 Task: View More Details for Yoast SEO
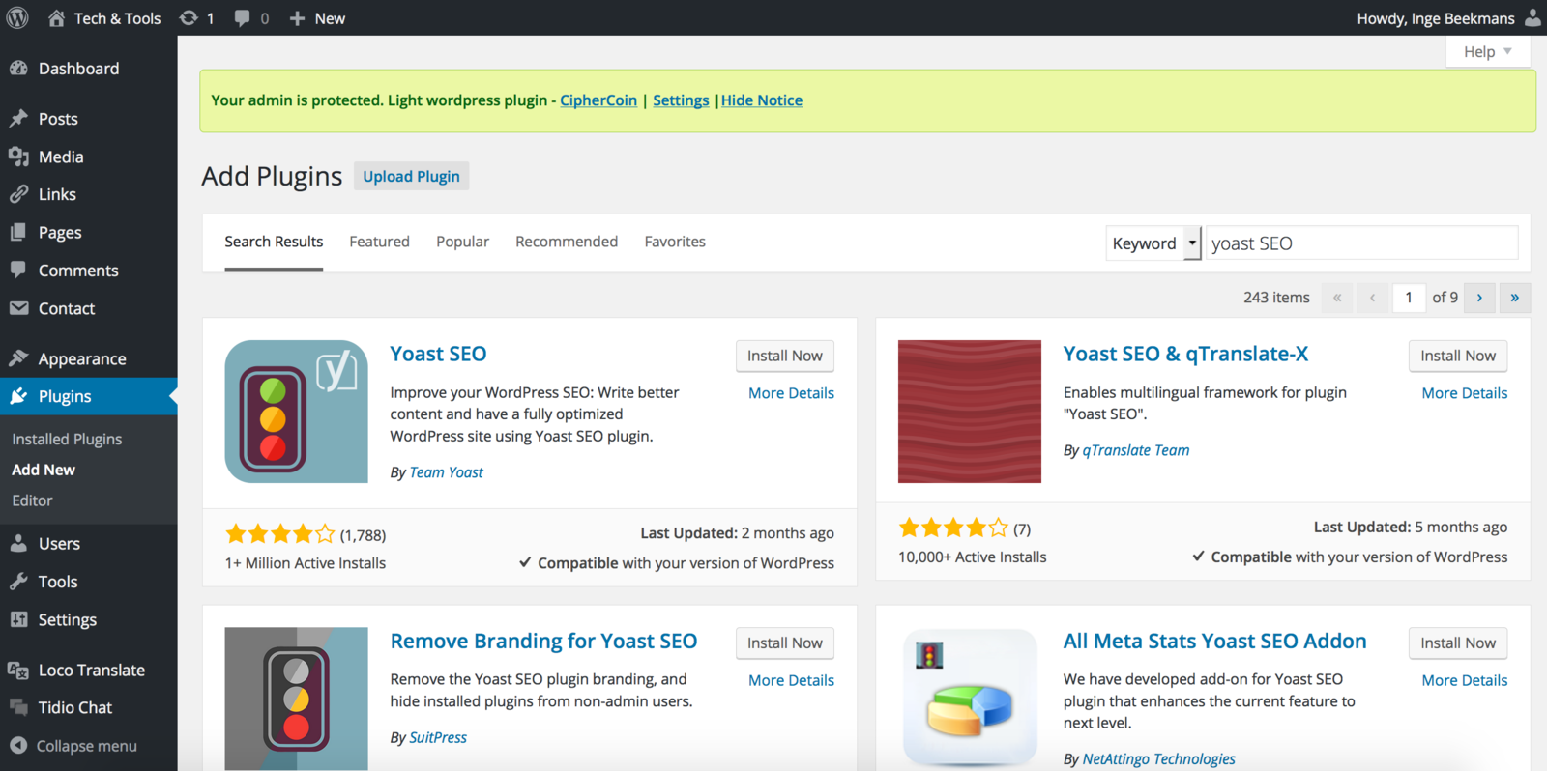pyautogui.click(x=791, y=393)
